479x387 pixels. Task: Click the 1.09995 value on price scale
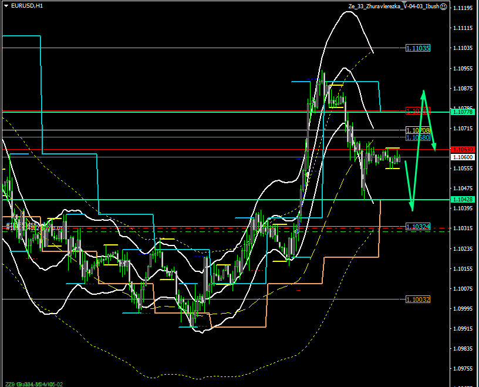coord(463,308)
